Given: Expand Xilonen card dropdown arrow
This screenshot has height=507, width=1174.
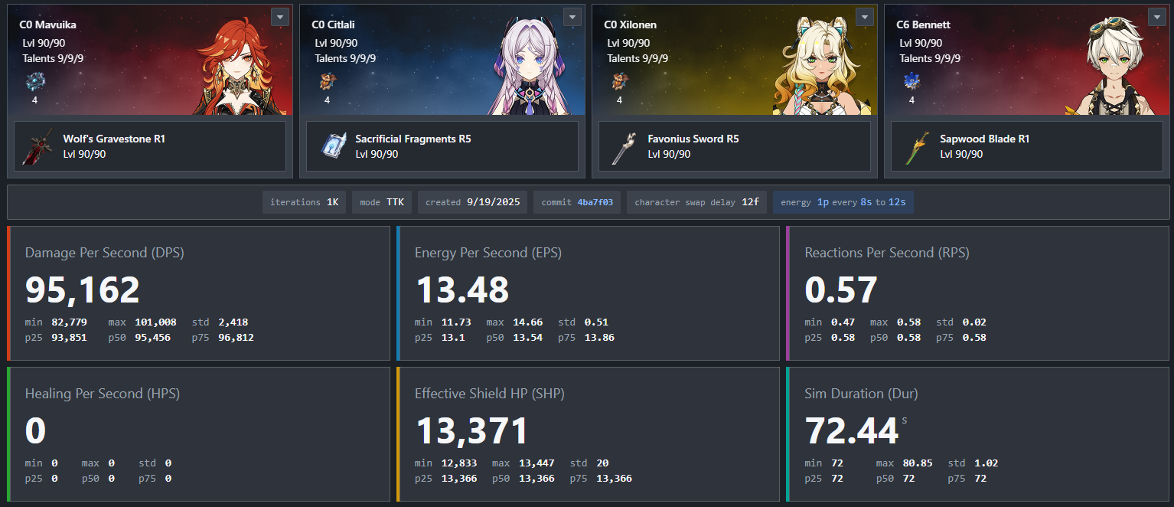Looking at the screenshot, I should 865,17.
